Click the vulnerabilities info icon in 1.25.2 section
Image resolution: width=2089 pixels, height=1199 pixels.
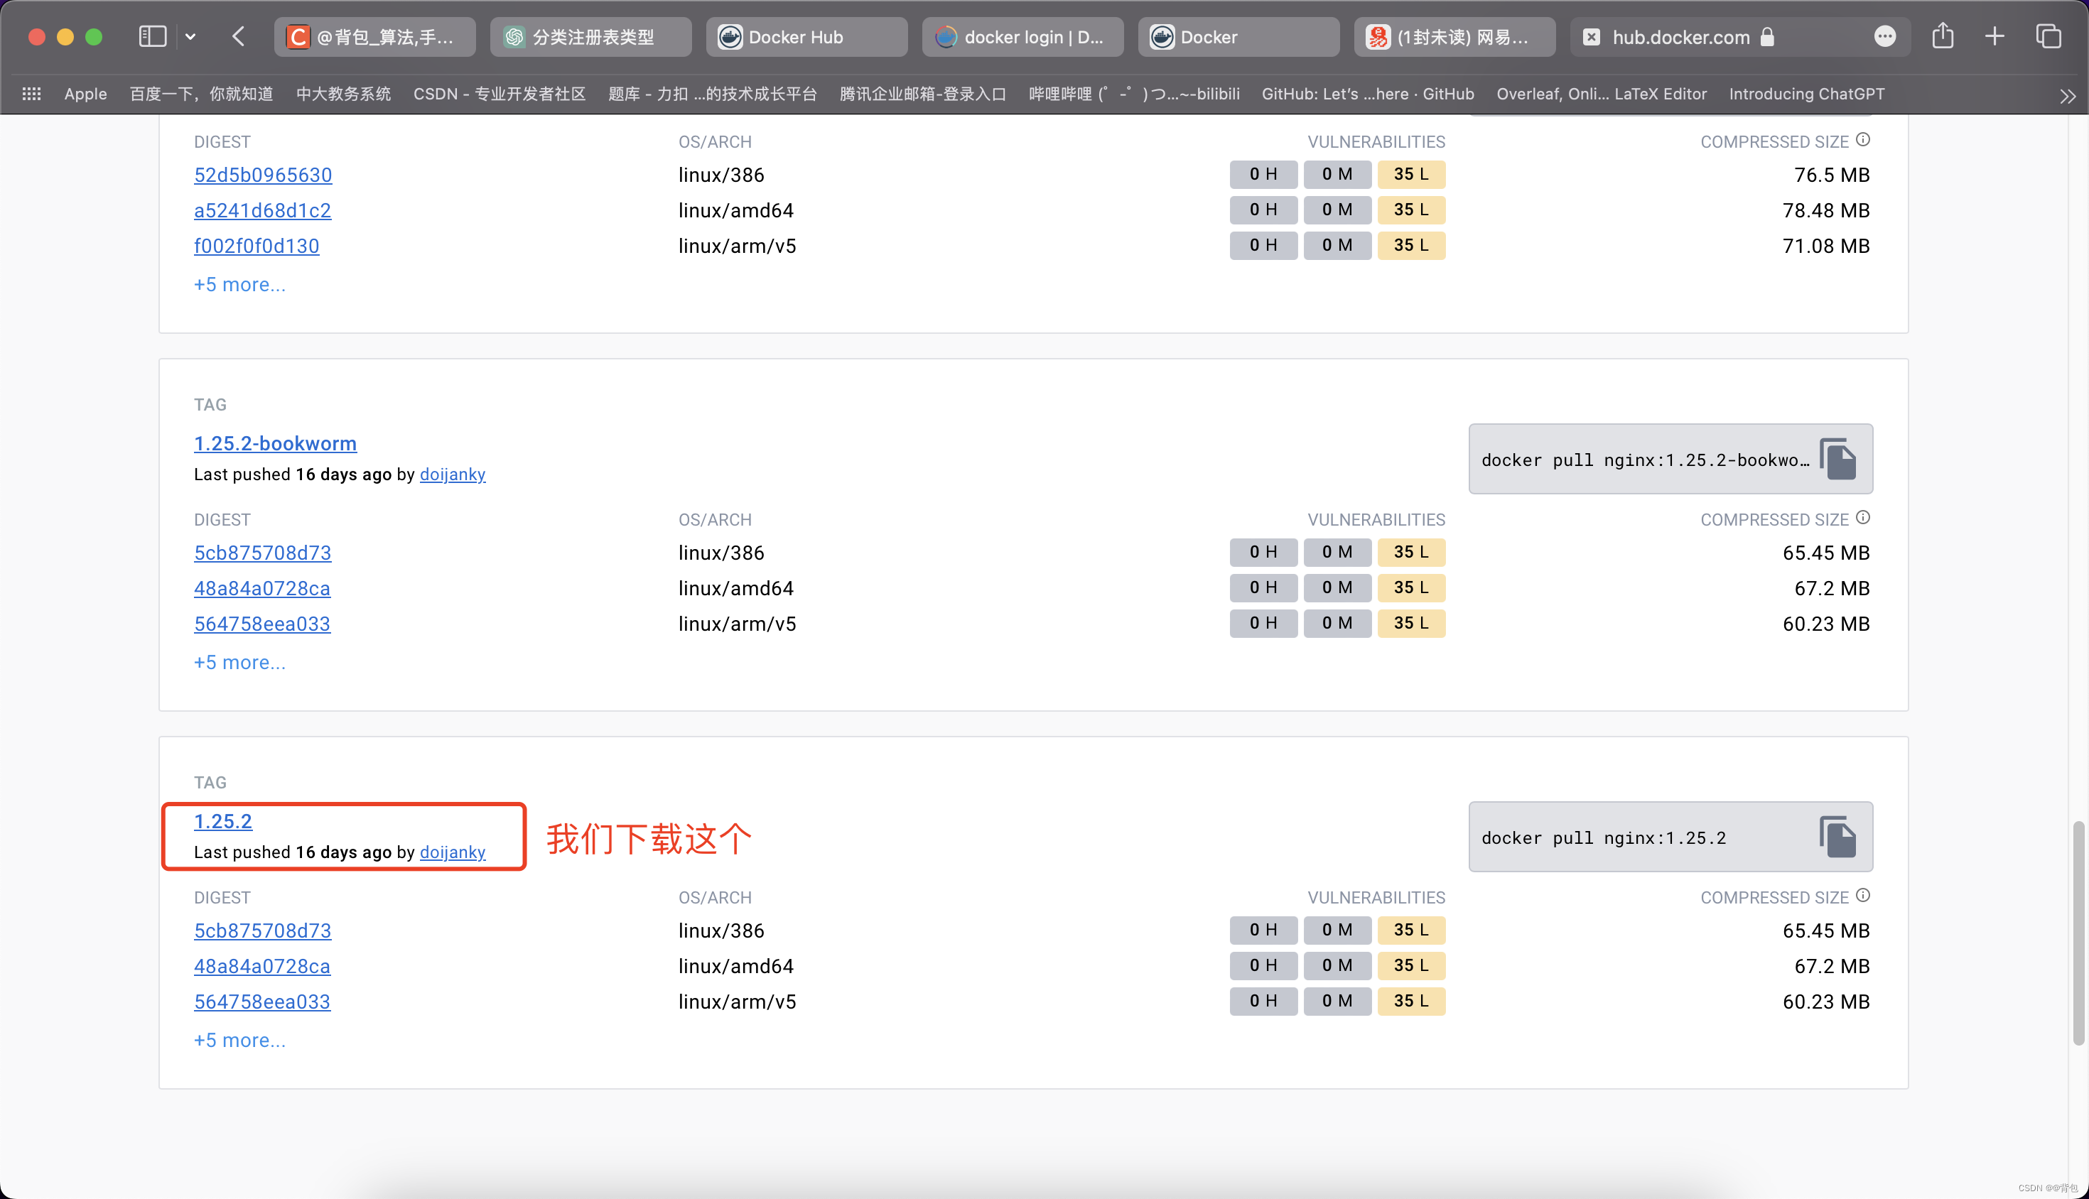click(1865, 896)
